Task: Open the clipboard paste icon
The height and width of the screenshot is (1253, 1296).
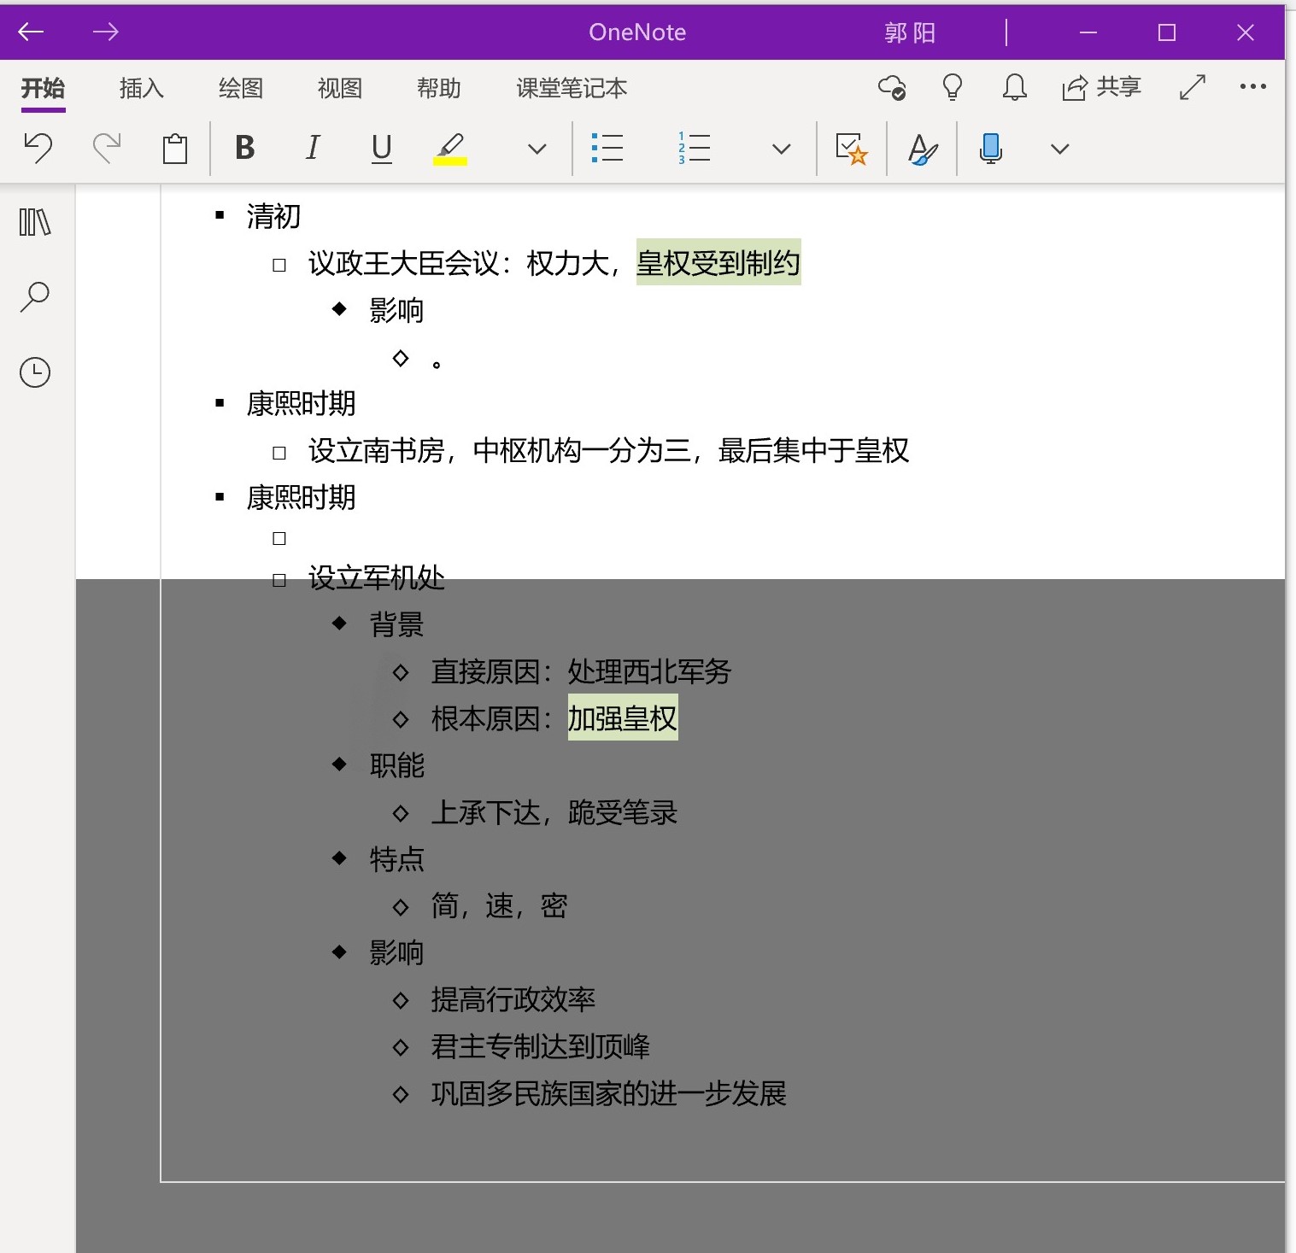Action: (x=175, y=149)
